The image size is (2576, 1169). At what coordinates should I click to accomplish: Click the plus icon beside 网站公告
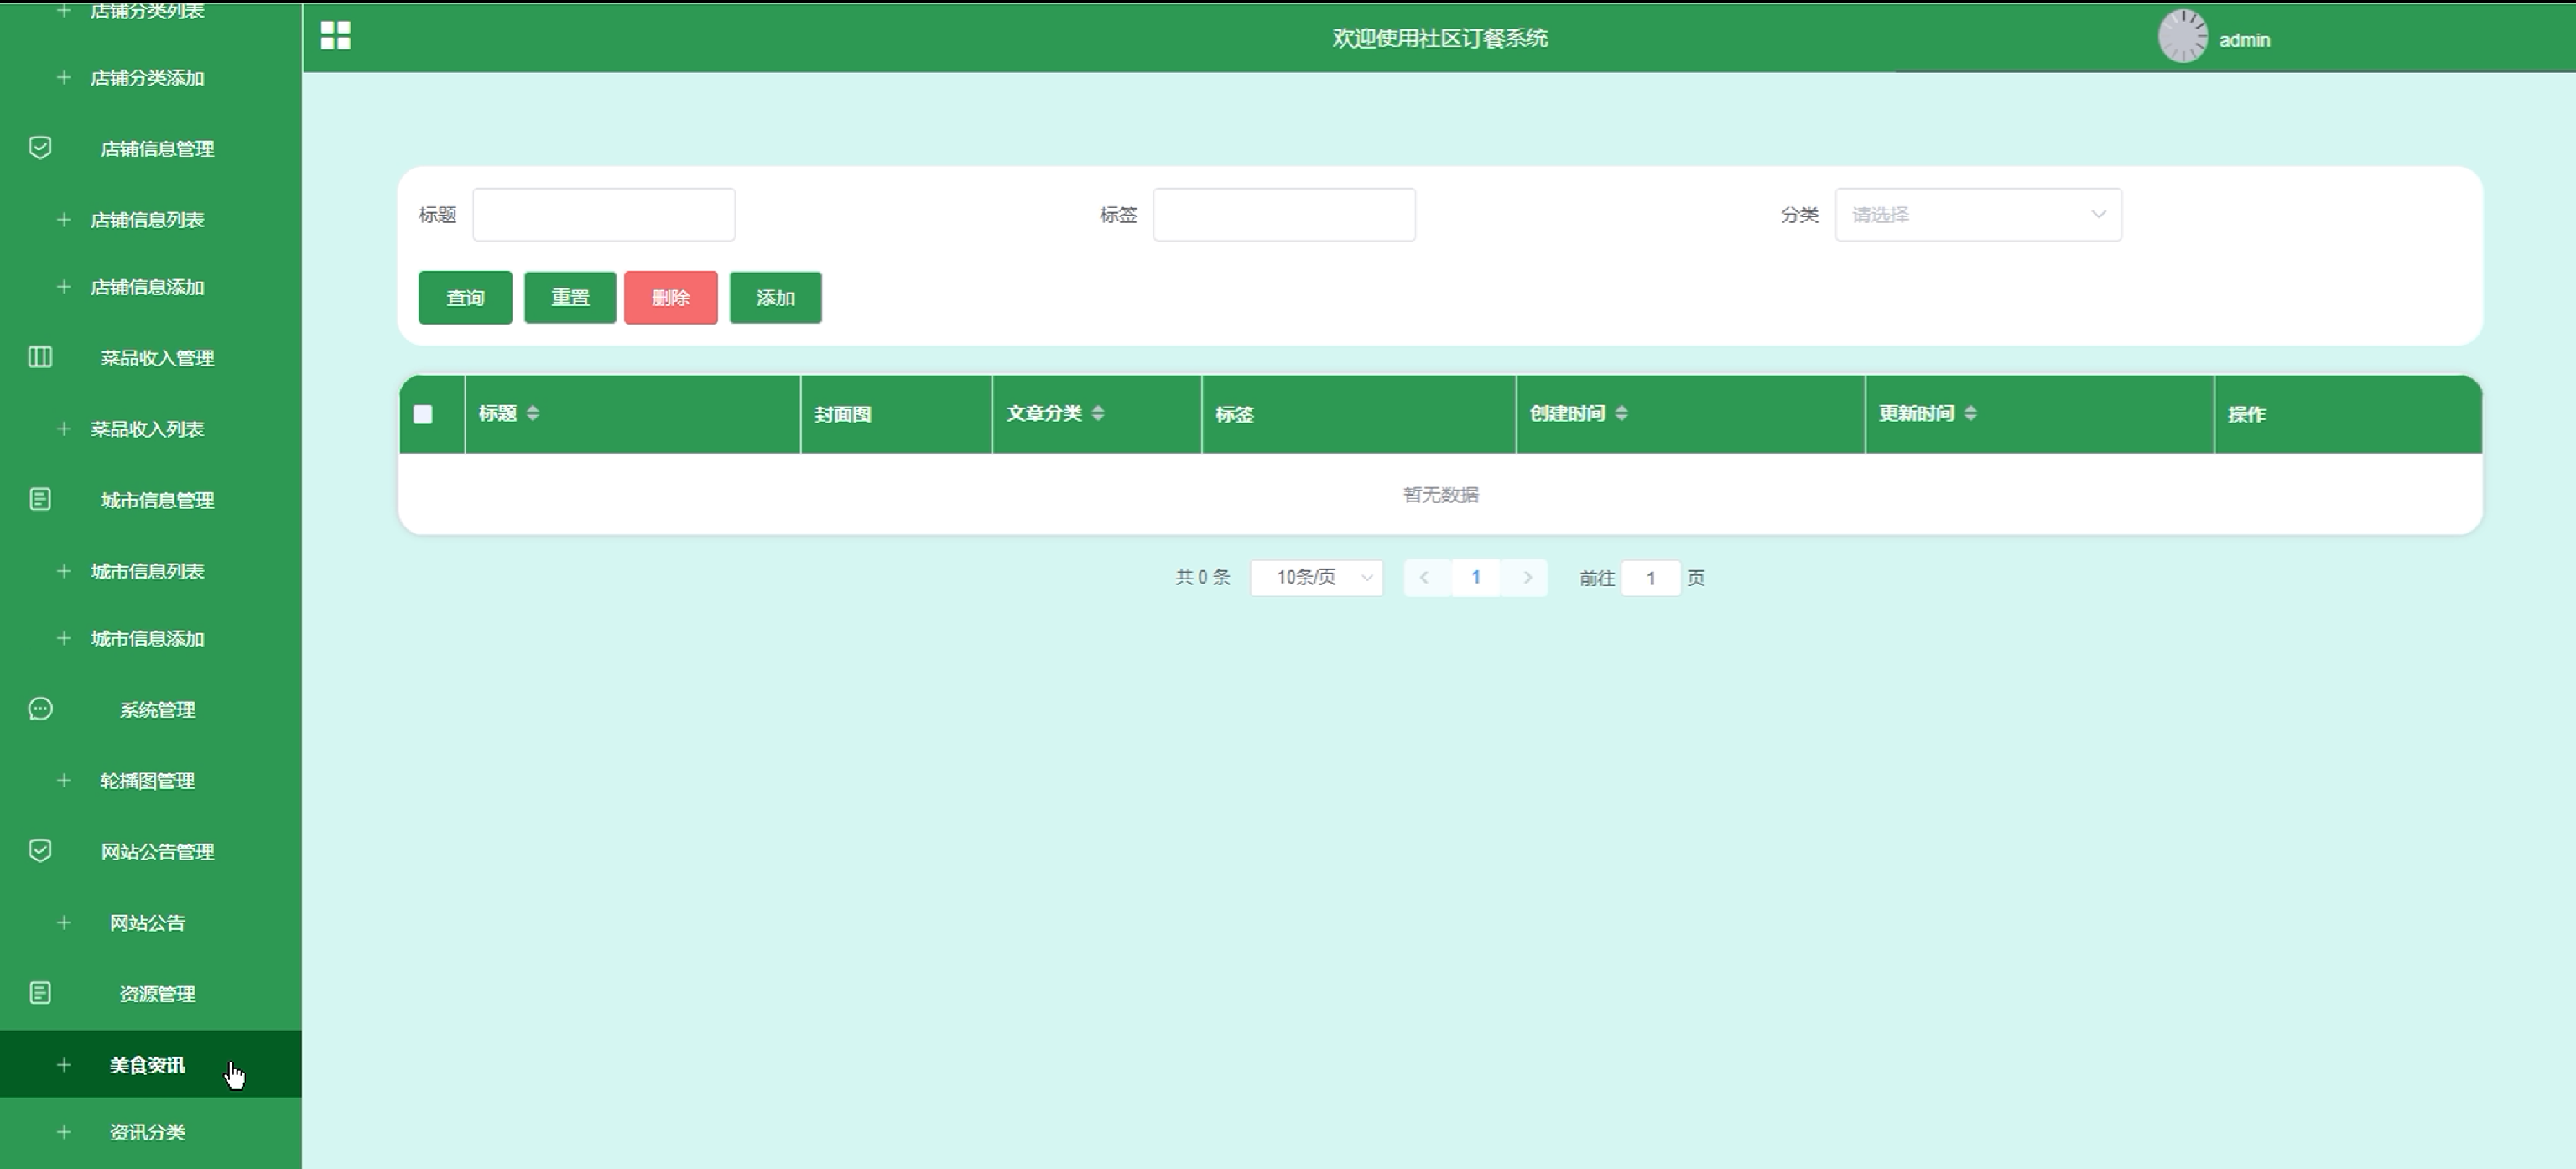pos(64,922)
